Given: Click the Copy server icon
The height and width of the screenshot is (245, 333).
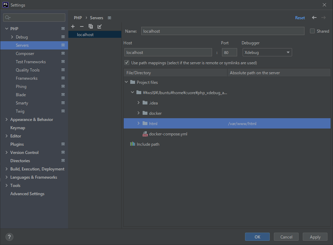Looking at the screenshot, I should [x=91, y=26].
